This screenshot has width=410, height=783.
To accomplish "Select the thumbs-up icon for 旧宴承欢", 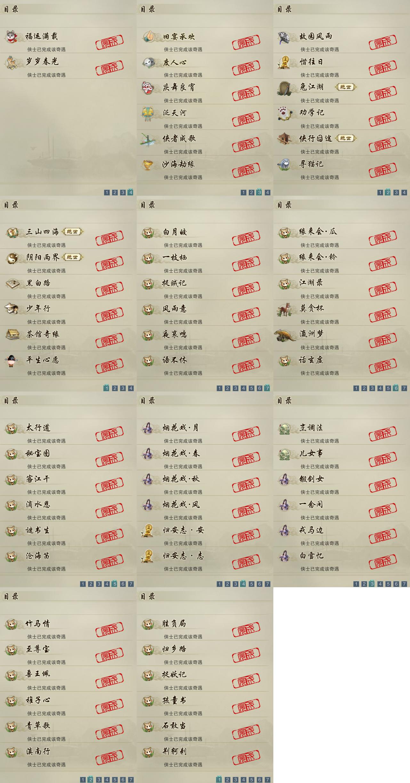I will click(149, 36).
